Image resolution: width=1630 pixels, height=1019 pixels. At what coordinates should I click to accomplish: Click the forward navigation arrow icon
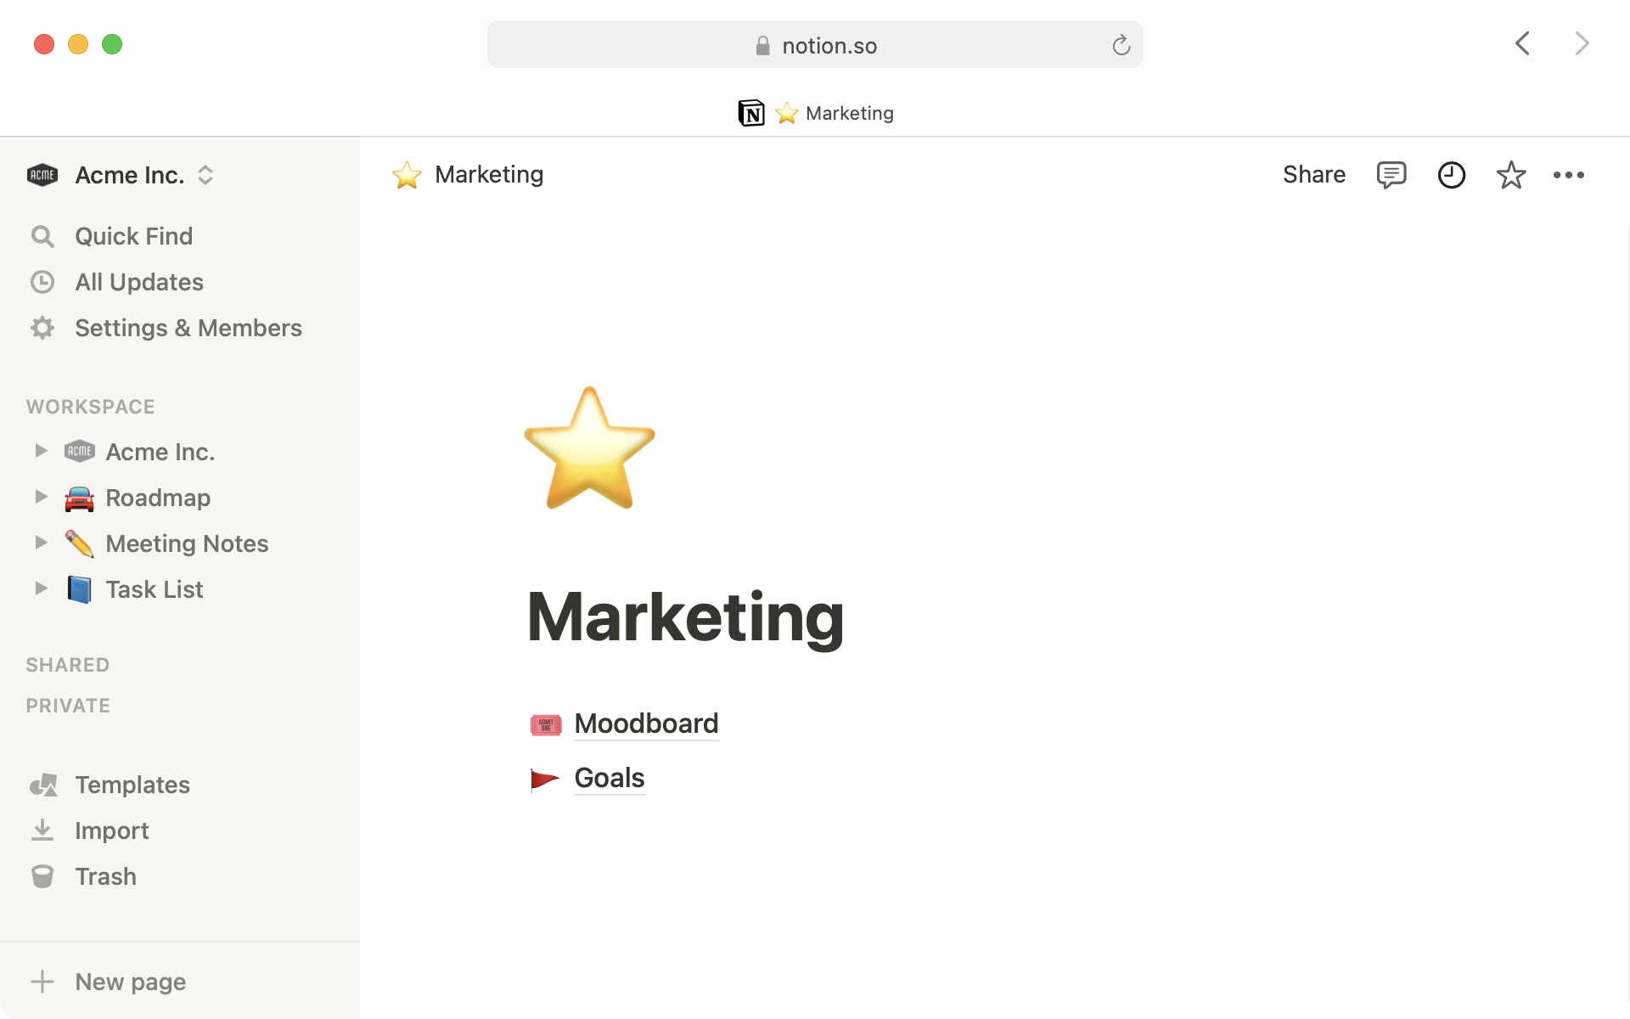tap(1584, 43)
